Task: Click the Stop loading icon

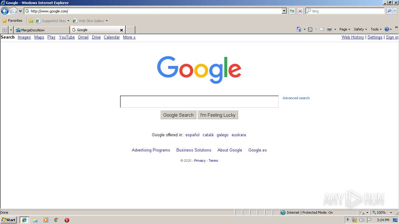Action: (300, 11)
